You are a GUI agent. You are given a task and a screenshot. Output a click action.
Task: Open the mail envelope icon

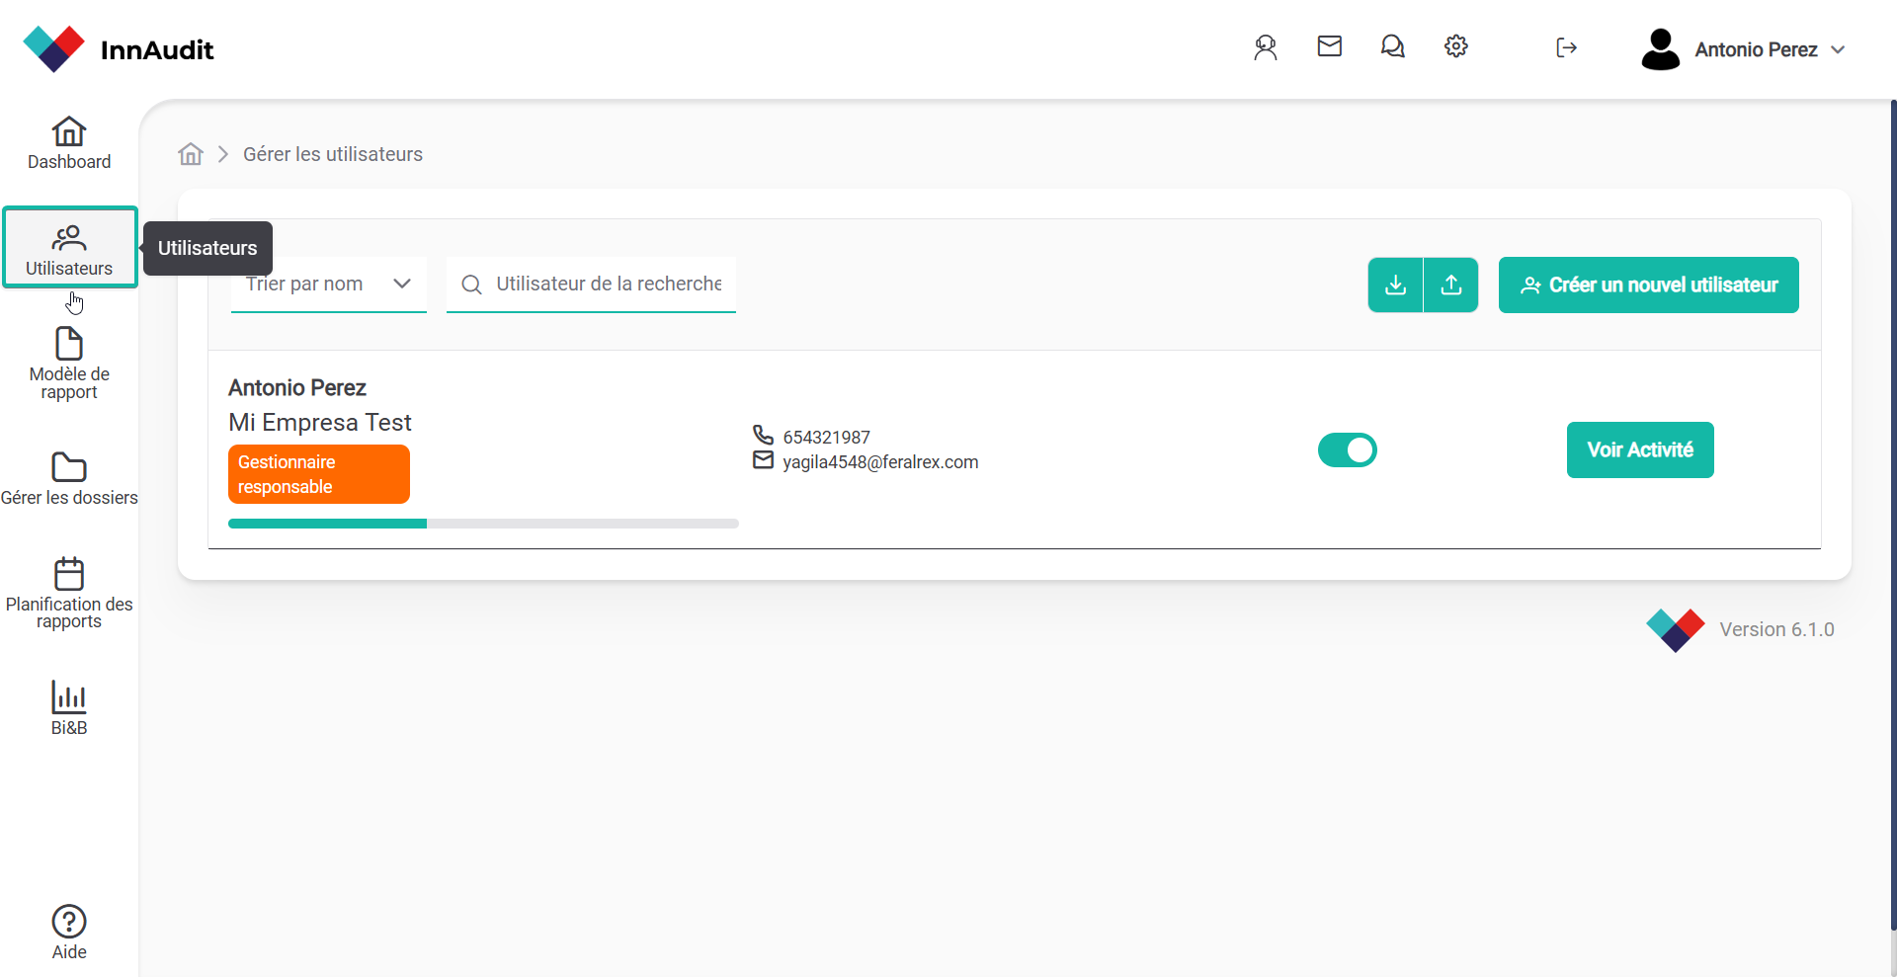[1329, 46]
